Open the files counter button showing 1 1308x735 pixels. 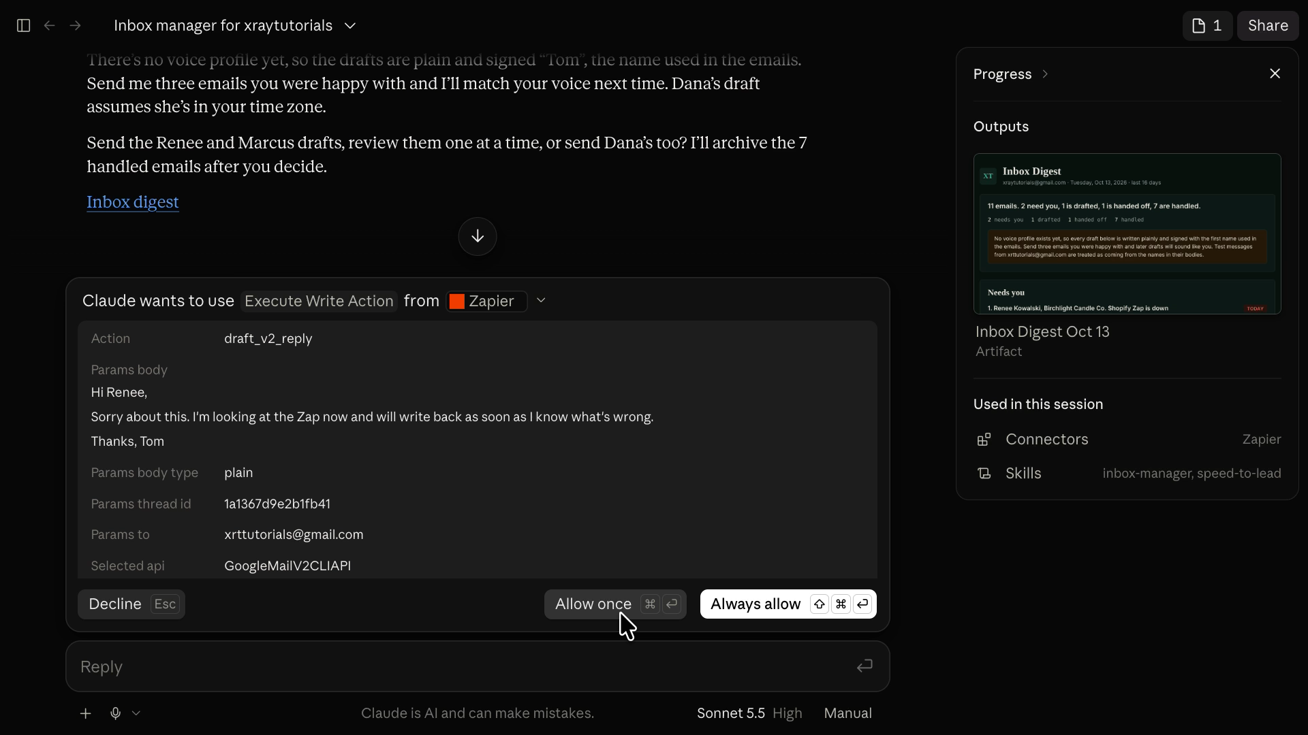[1207, 26]
